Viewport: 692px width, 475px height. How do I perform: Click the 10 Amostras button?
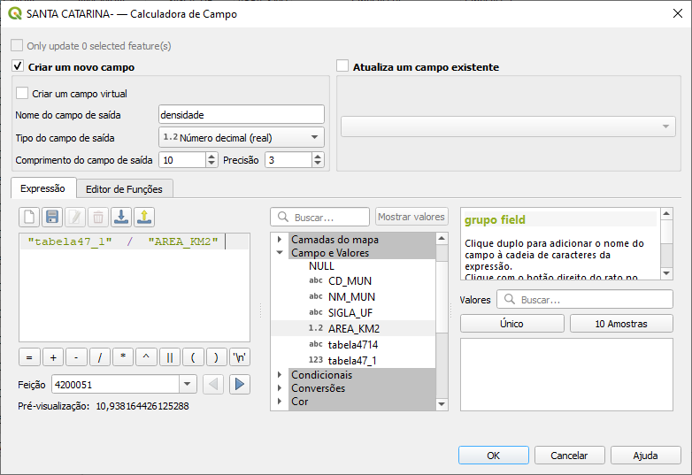point(620,324)
